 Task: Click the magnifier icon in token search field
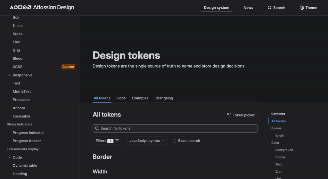[x=97, y=128]
